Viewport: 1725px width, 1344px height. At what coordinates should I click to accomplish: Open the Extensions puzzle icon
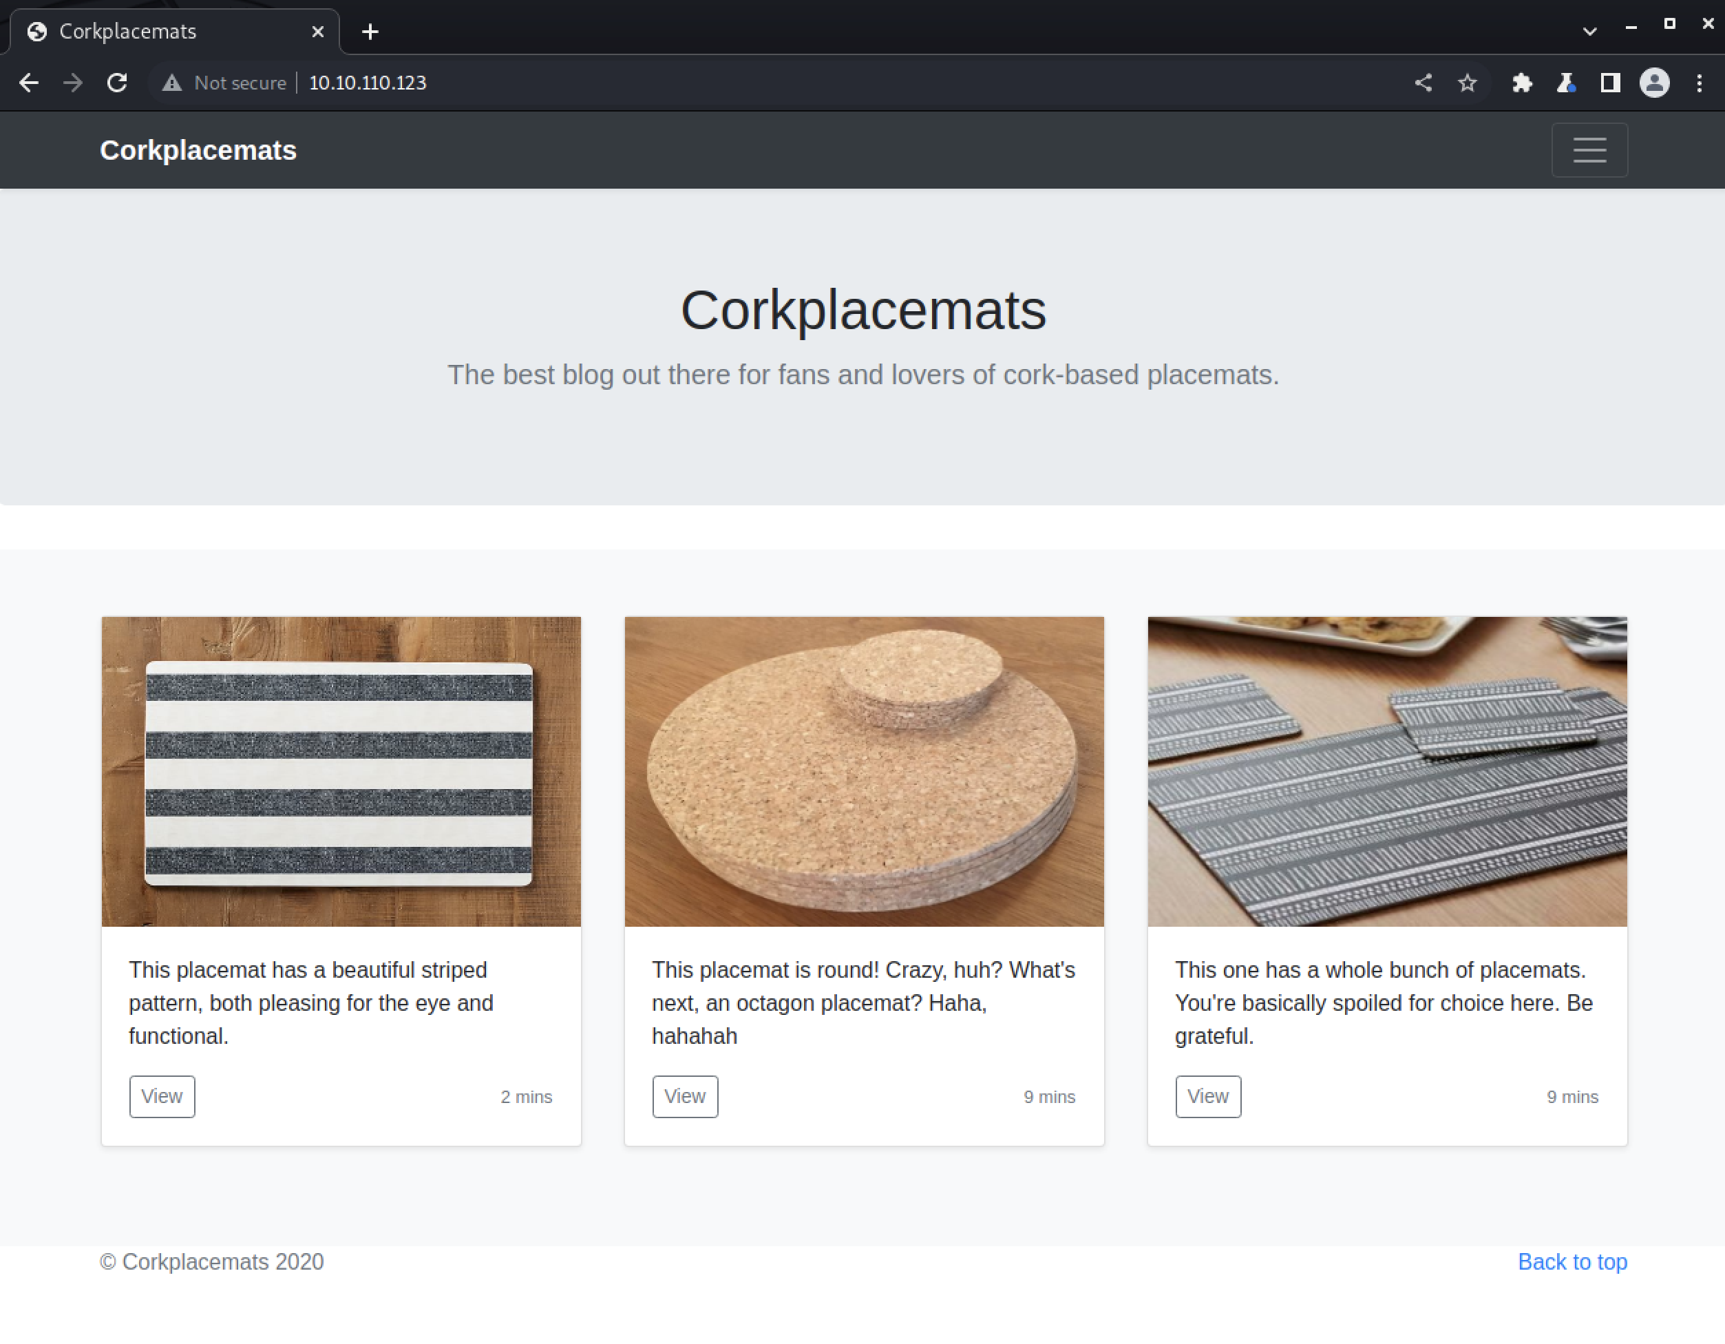click(x=1522, y=83)
